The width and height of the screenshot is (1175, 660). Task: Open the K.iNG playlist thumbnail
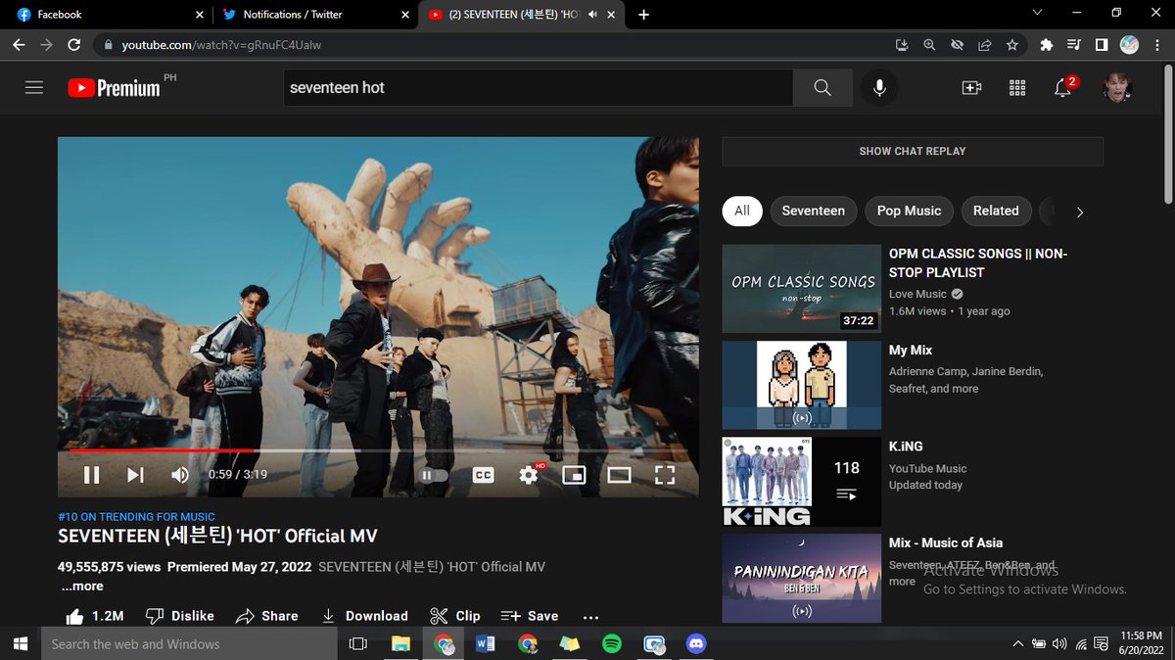pos(802,482)
